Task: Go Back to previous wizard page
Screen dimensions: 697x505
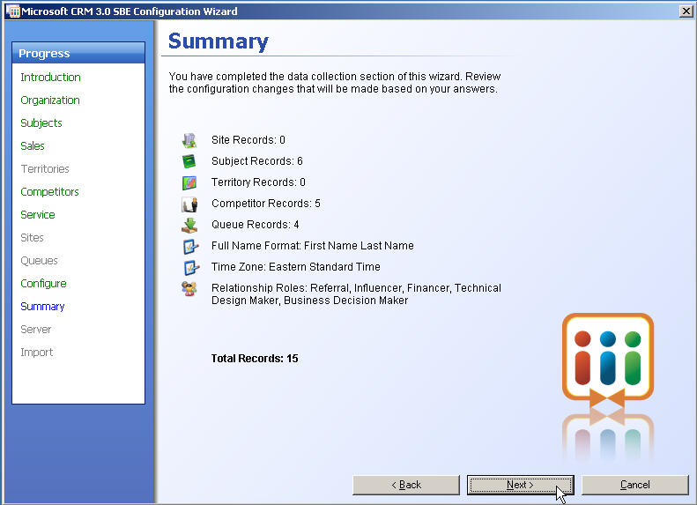Action: [406, 485]
